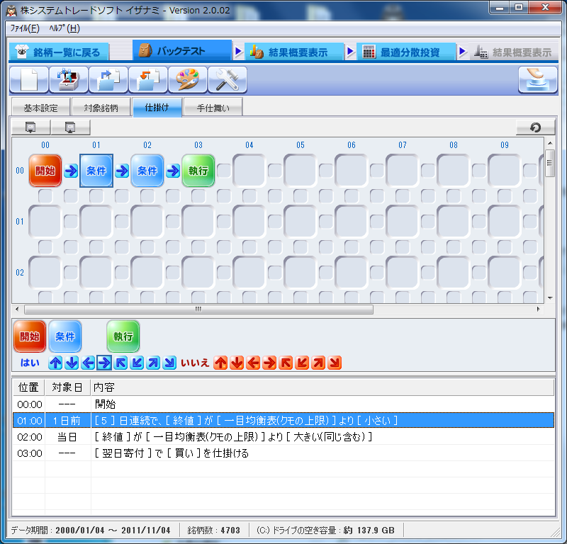
Task: Choose the red down-left diagonal arrow for いいえ
Action: [x=302, y=363]
